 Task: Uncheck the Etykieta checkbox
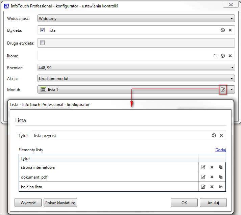point(43,30)
